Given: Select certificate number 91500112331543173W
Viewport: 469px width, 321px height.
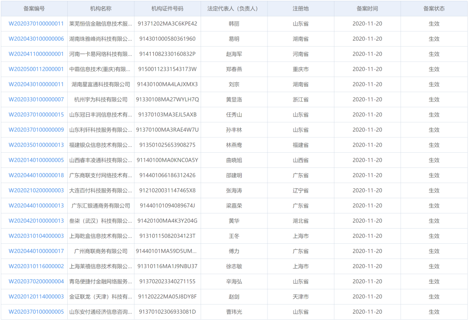Looking at the screenshot, I should point(168,69).
